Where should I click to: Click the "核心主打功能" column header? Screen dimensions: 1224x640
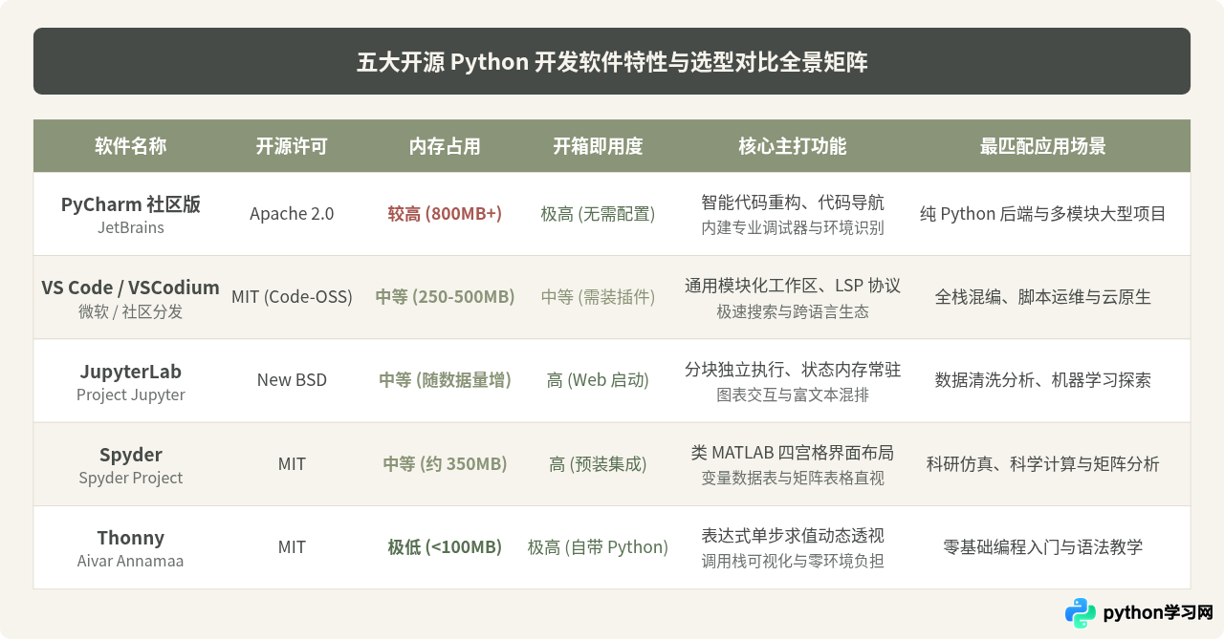[793, 146]
